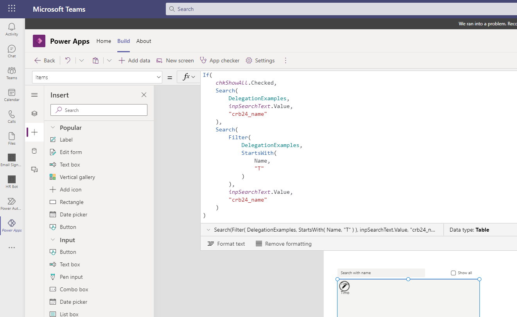Collapse the Popular section

coord(52,128)
